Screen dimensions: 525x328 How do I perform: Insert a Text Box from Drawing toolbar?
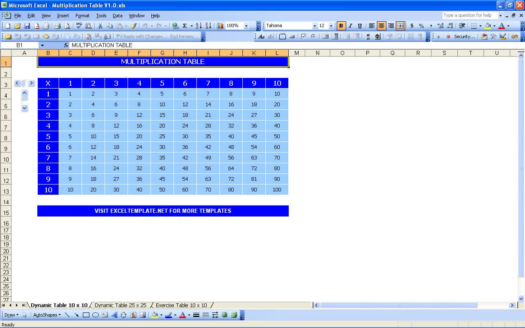point(105,315)
